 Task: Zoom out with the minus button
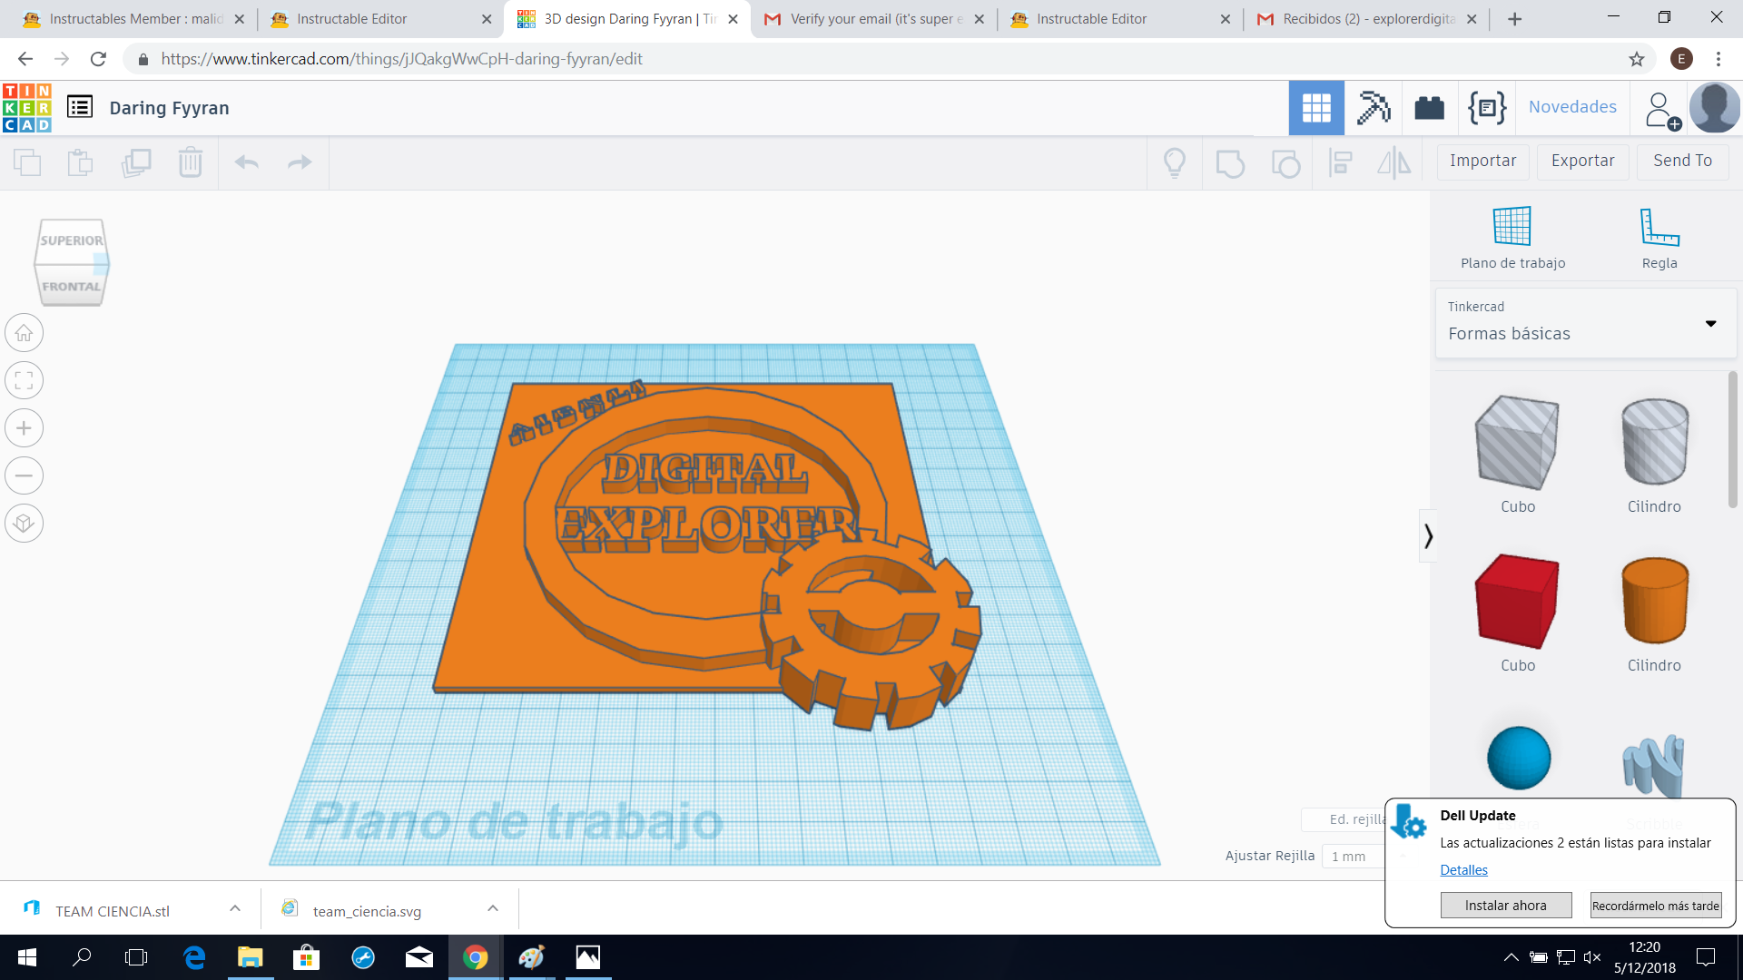click(x=25, y=475)
